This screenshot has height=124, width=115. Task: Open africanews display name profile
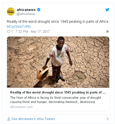click(26, 10)
